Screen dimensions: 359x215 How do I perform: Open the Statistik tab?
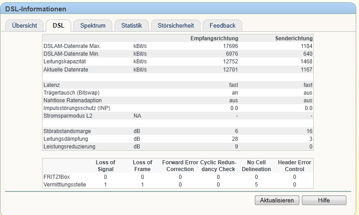pyautogui.click(x=132, y=25)
